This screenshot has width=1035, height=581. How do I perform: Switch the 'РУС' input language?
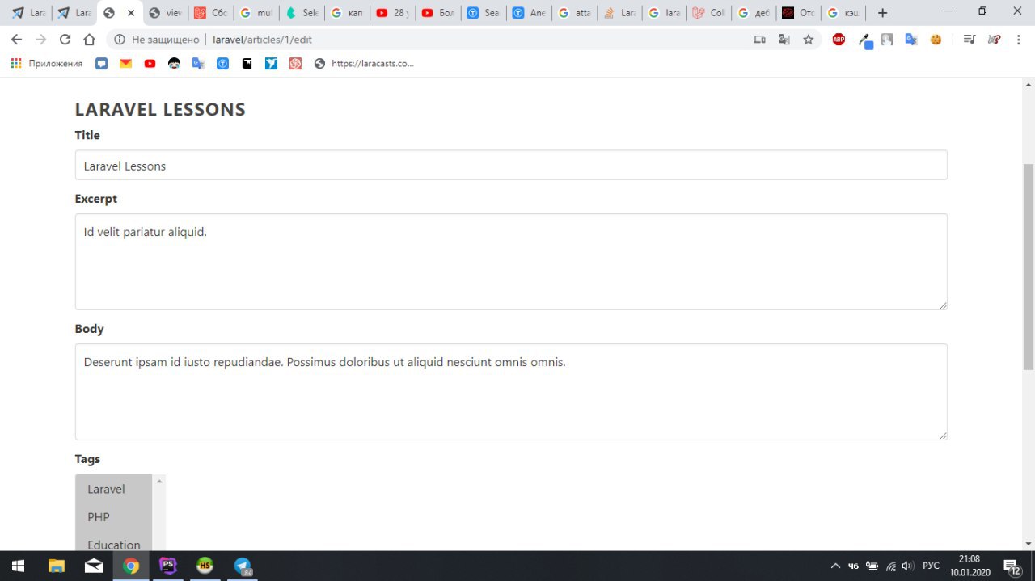pyautogui.click(x=931, y=566)
